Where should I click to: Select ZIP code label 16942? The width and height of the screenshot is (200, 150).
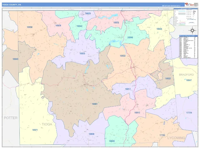click(79, 26)
